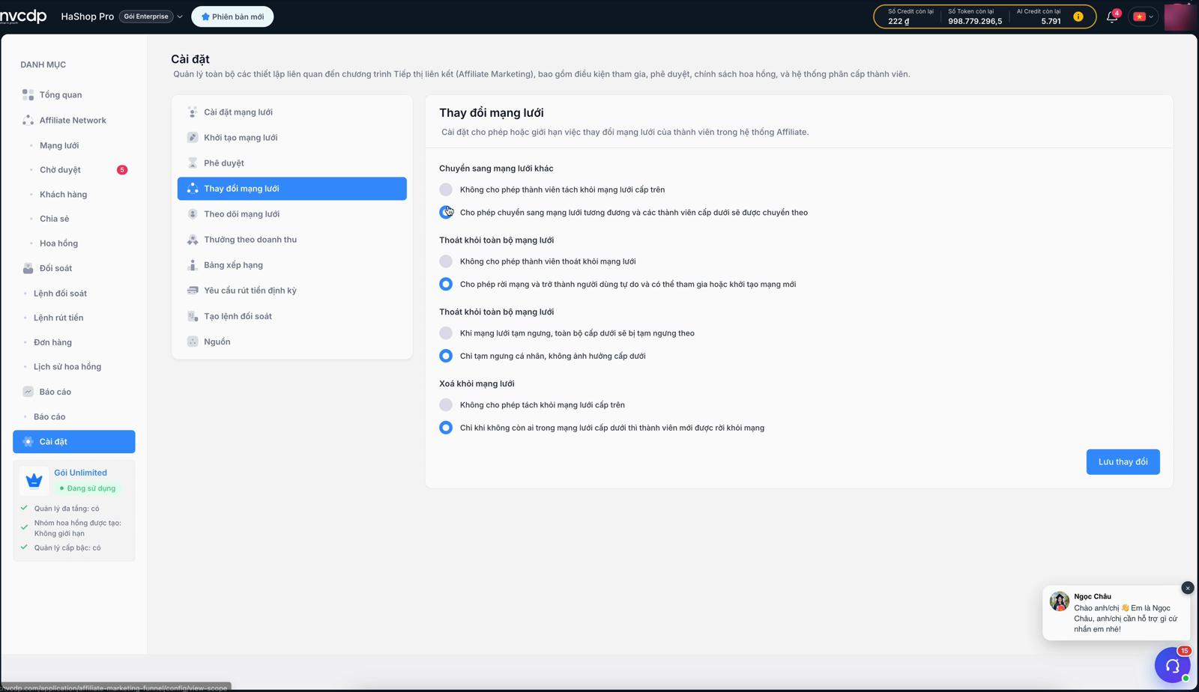Open the Thay đổi mạng lưới settings tab
Viewport: 1199px width, 692px height.
click(x=292, y=189)
